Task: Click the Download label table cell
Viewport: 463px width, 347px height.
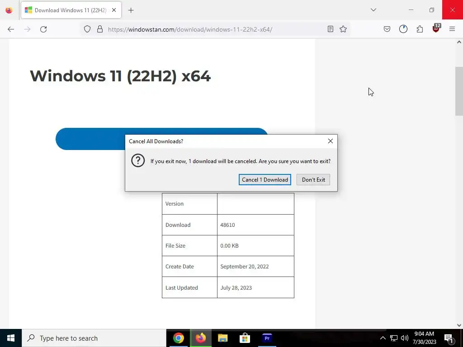Action: point(189,225)
